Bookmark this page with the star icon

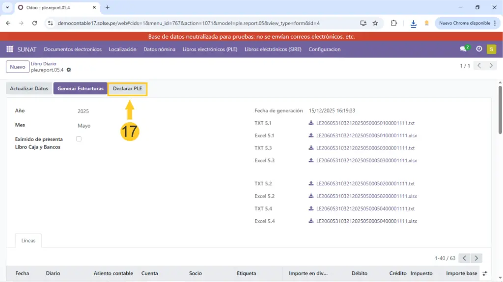click(x=375, y=23)
